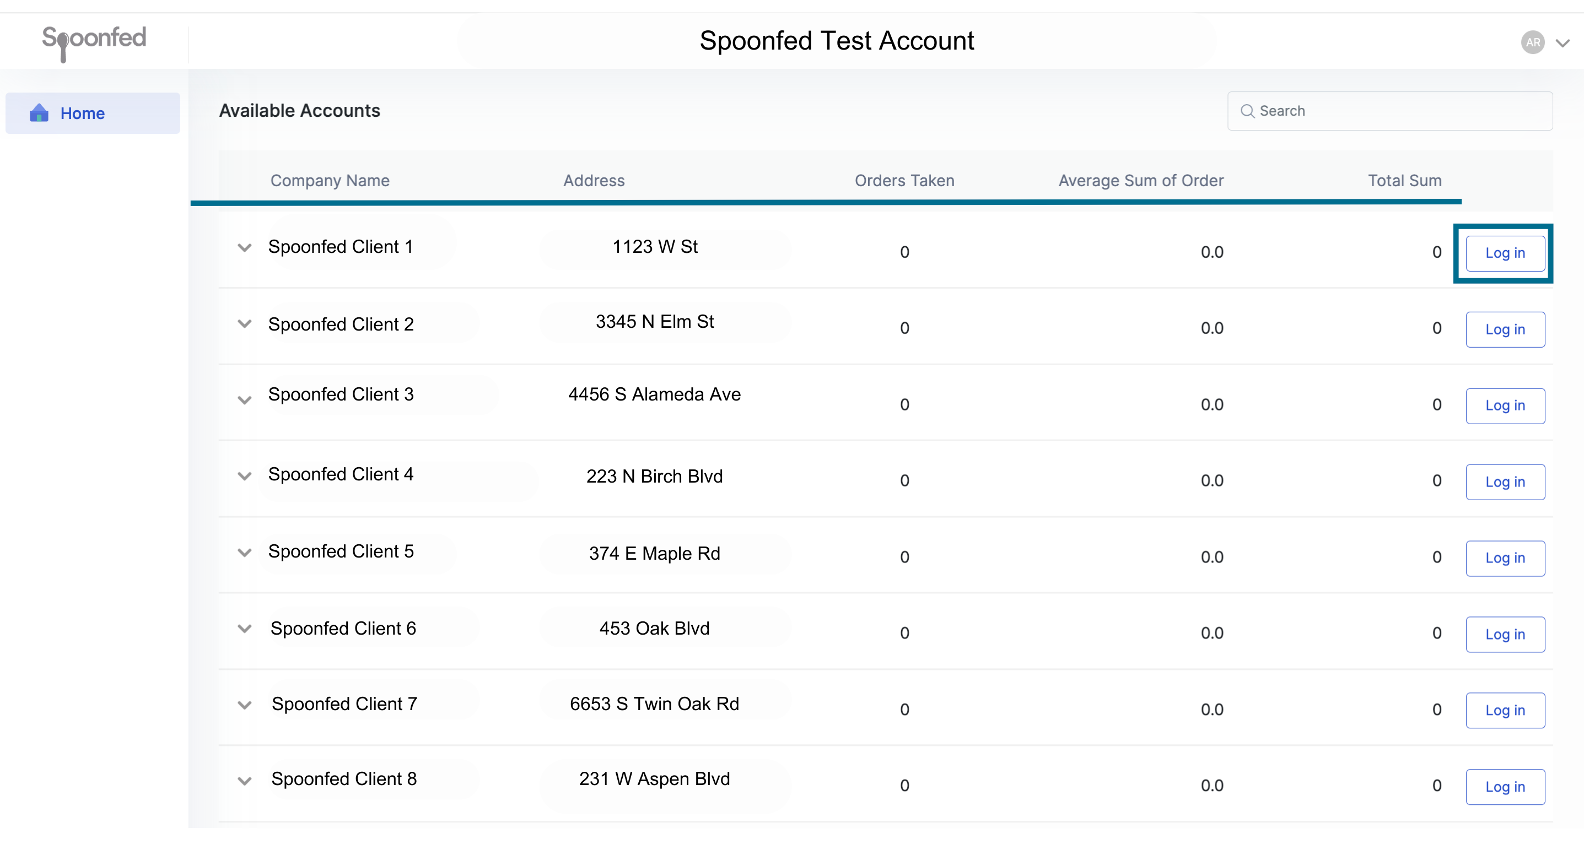
Task: Expand Spoonfed Client 8 row
Action: tap(245, 781)
